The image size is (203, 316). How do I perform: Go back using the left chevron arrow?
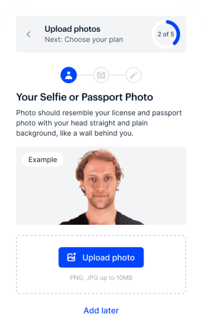(29, 34)
